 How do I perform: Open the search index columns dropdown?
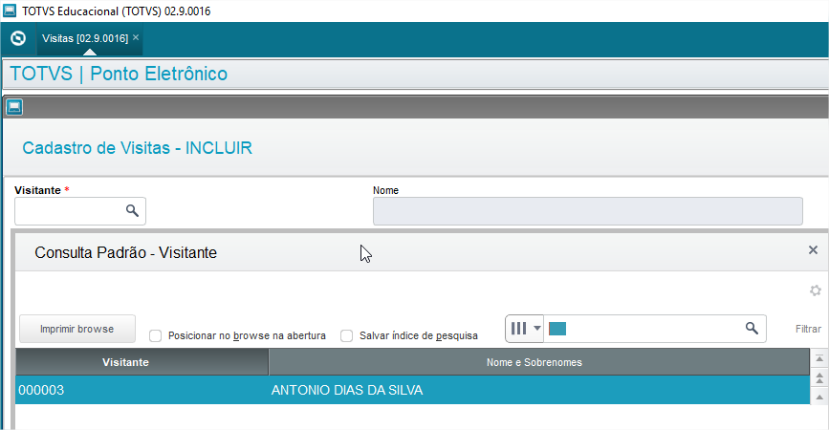pyautogui.click(x=525, y=329)
